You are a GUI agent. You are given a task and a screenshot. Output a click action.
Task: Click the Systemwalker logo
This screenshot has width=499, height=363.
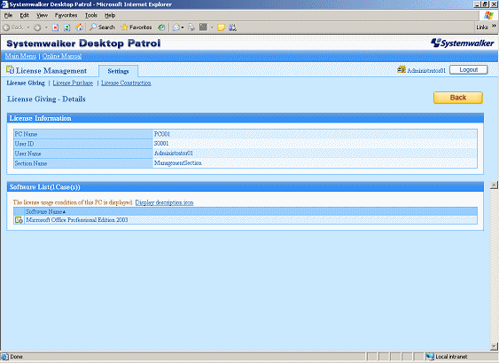point(463,43)
